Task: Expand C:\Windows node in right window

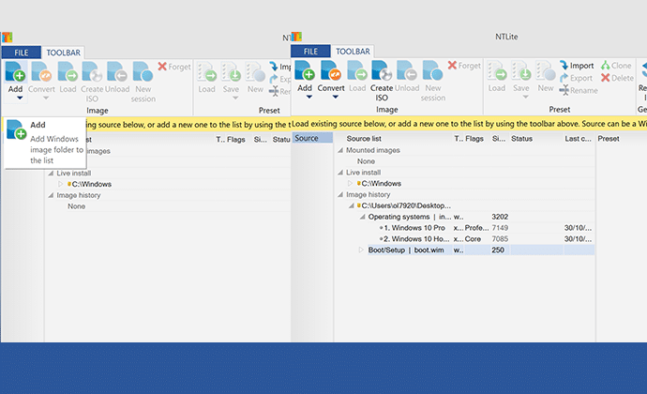Action: point(351,183)
